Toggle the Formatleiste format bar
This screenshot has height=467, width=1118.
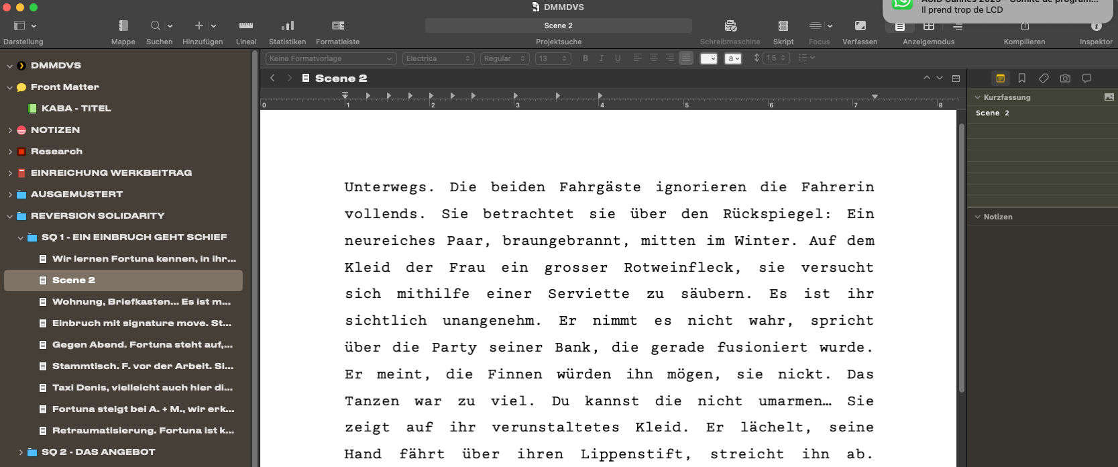pyautogui.click(x=338, y=25)
